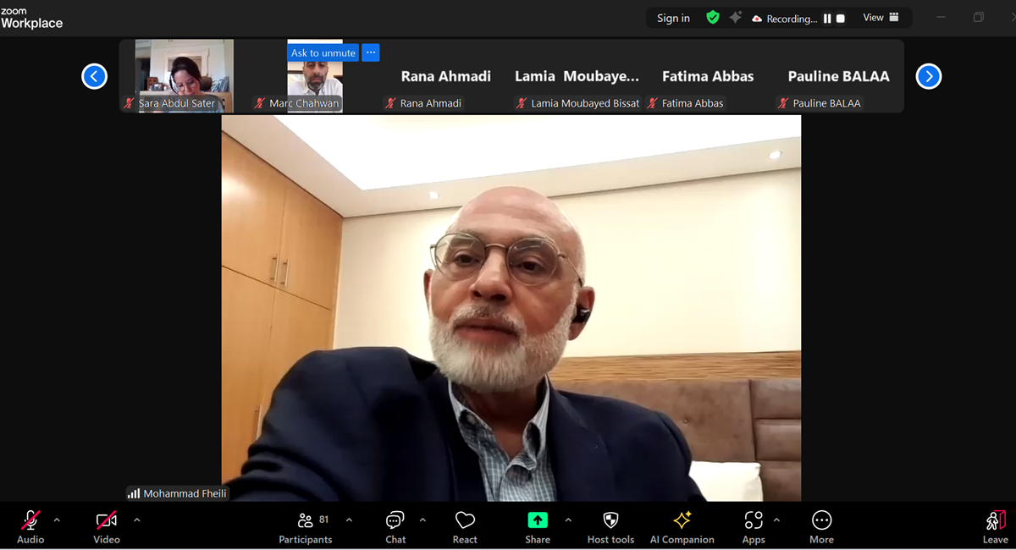Click the Sign in button
Image resolution: width=1016 pixels, height=550 pixels.
[673, 18]
